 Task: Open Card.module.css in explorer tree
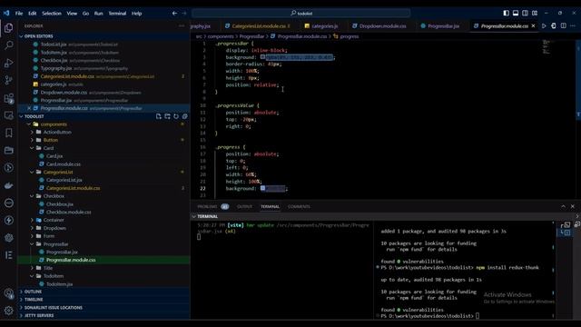64,164
